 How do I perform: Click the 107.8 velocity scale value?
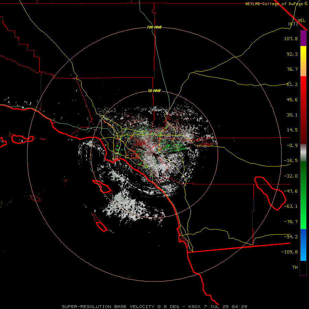(291, 38)
